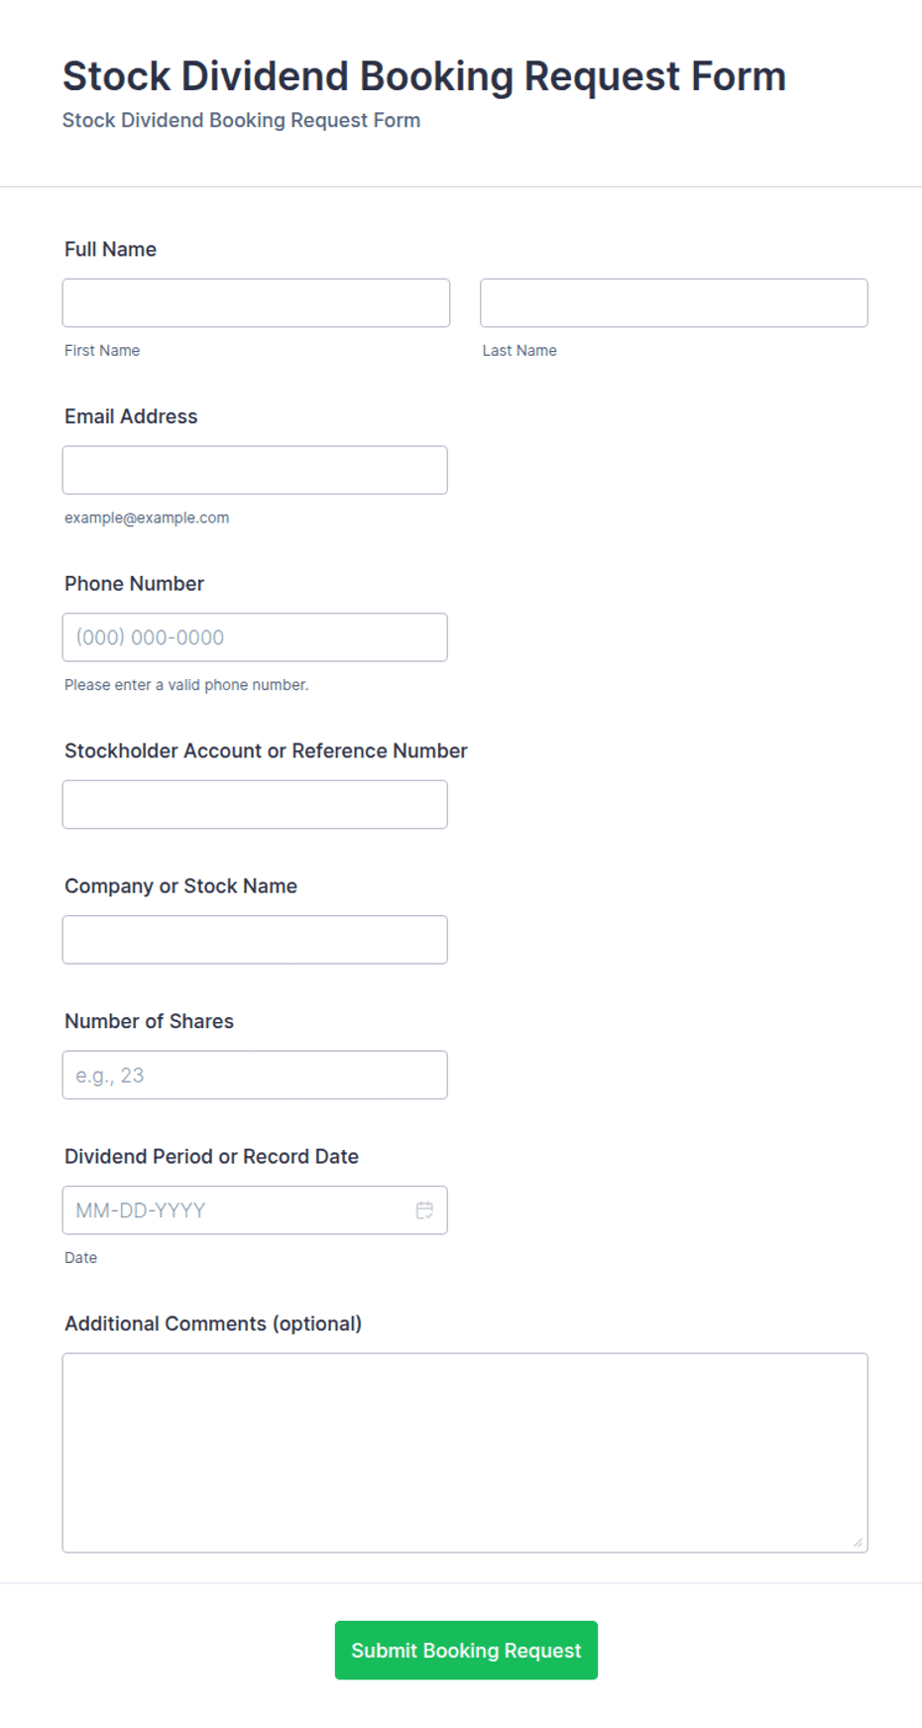This screenshot has width=922, height=1728.
Task: Focus the Number of Shares field
Action: click(255, 1075)
